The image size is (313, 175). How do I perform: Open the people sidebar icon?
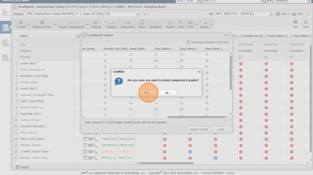point(5,13)
